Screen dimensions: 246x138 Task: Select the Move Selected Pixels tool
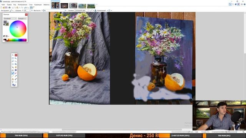pyautogui.click(x=16, y=58)
